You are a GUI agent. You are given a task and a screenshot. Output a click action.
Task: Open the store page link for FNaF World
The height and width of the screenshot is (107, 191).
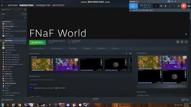[38, 48]
